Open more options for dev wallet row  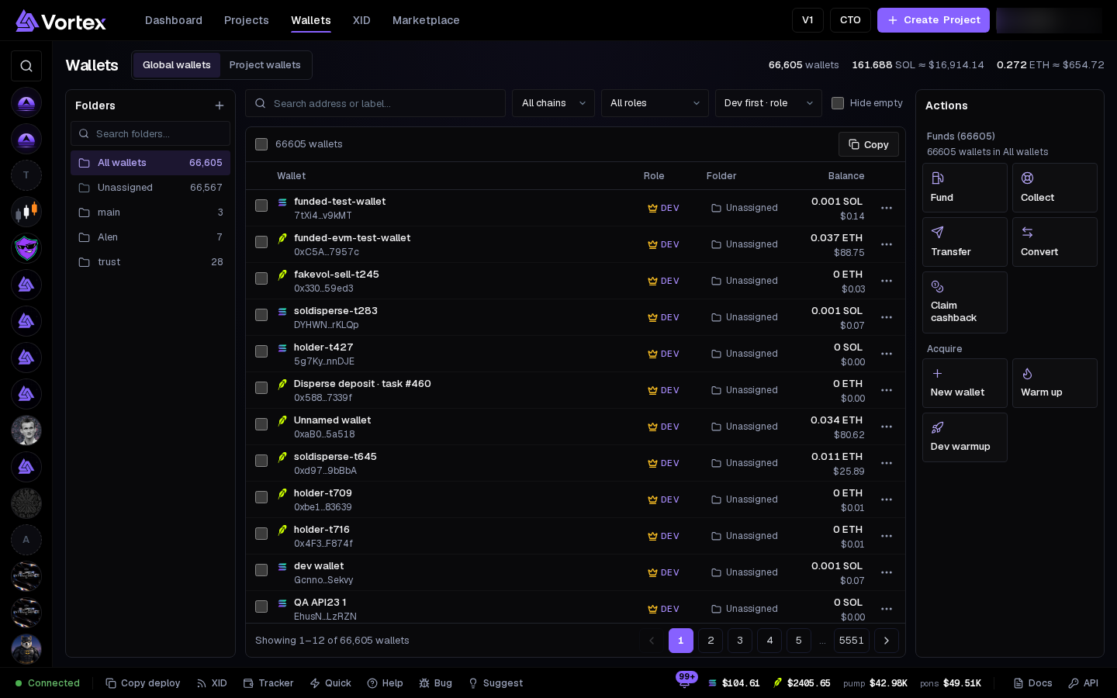[x=887, y=572]
